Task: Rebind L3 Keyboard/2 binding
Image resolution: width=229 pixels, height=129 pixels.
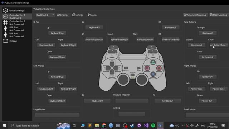Action: (97, 101)
